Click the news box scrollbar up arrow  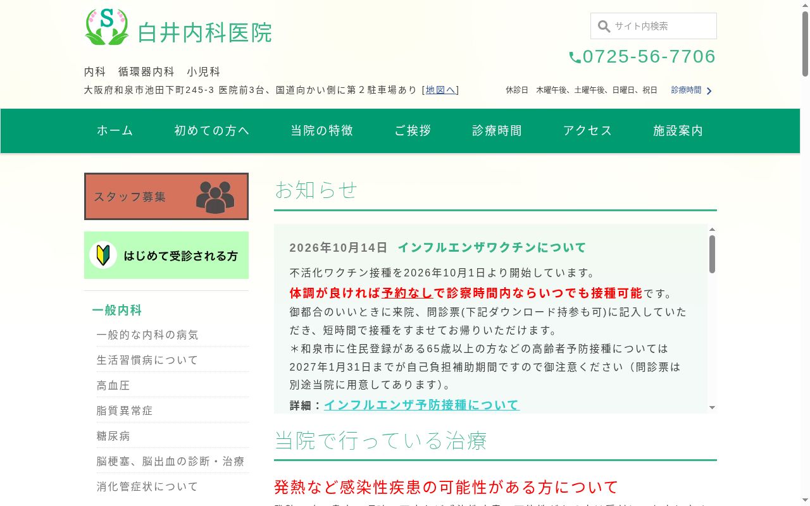coord(712,230)
